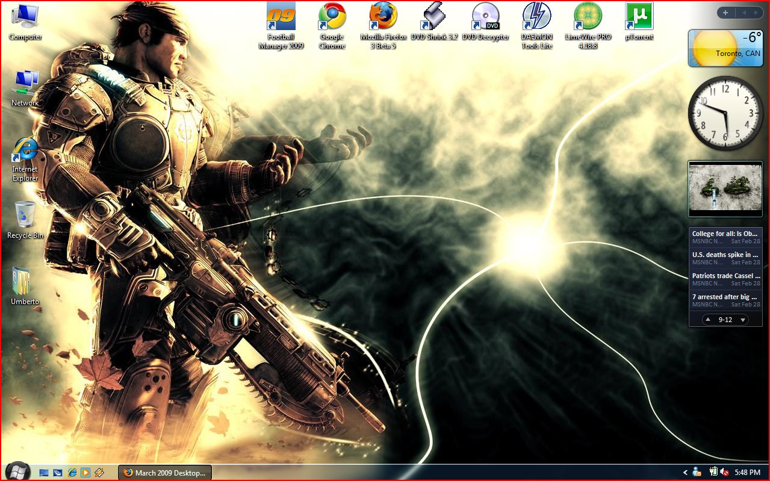This screenshot has height=481, width=770.
Task: Go to previous sidebar gadget page
Action: pos(743,12)
